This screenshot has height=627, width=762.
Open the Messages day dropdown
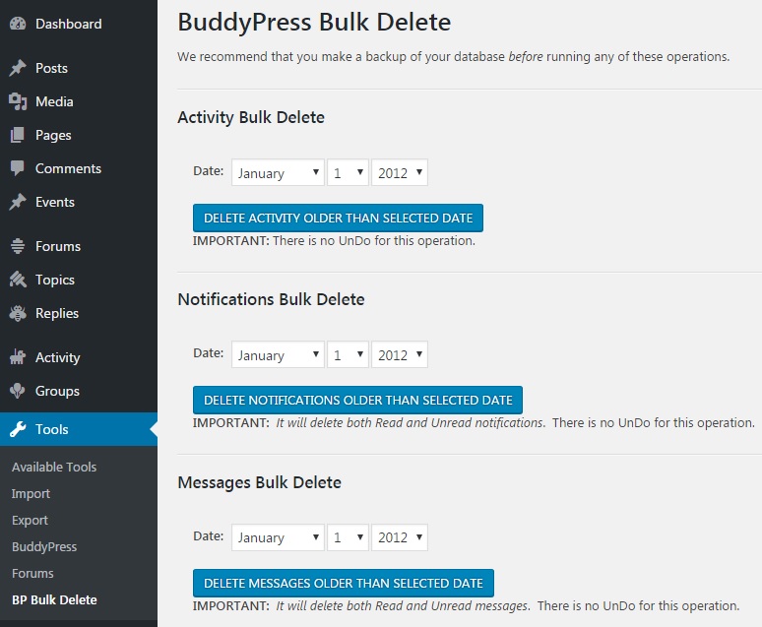349,537
